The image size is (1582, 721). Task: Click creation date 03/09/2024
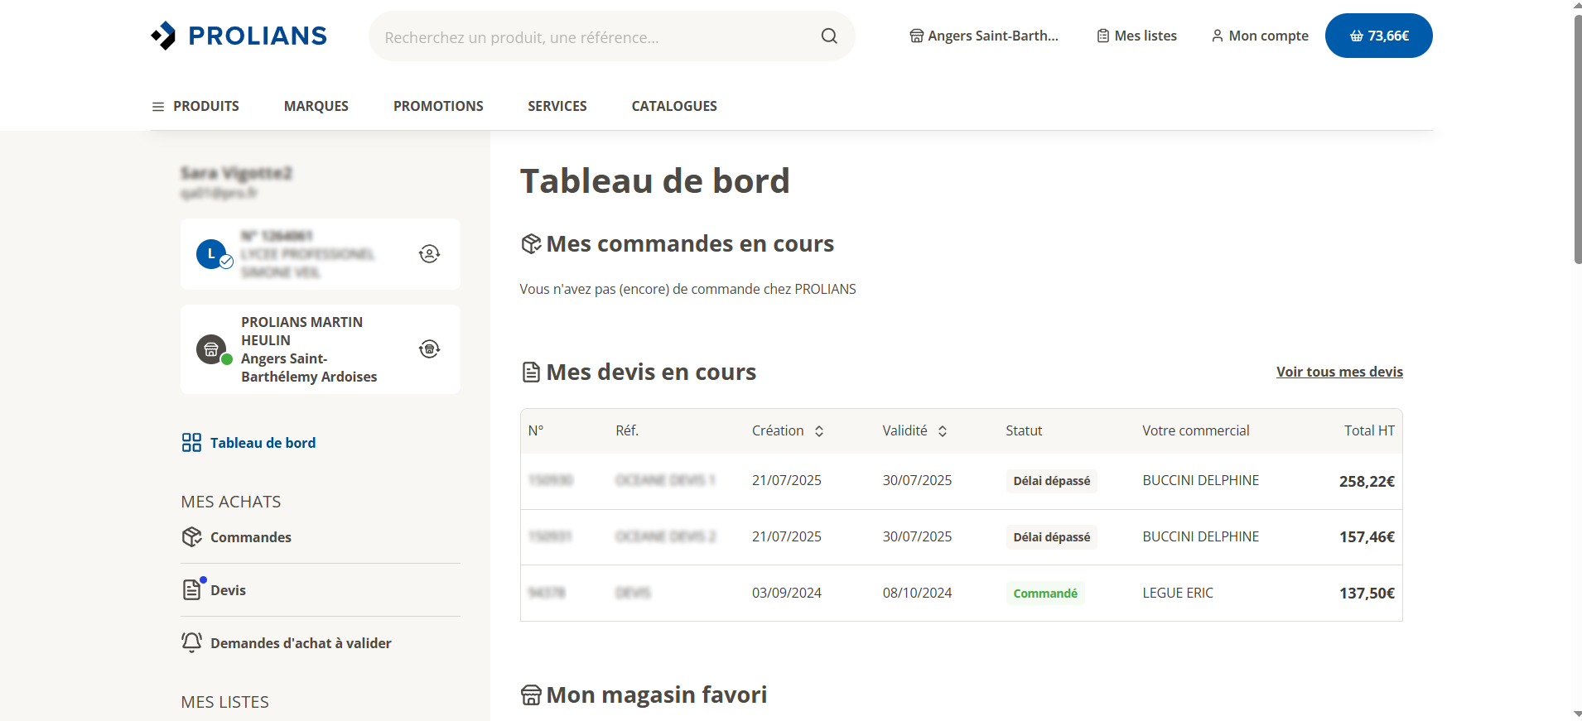pos(787,593)
